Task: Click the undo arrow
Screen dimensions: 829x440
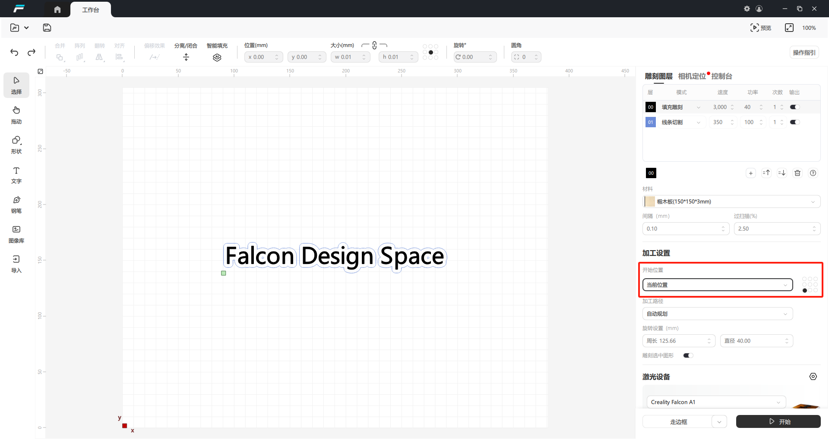Action: [14, 53]
